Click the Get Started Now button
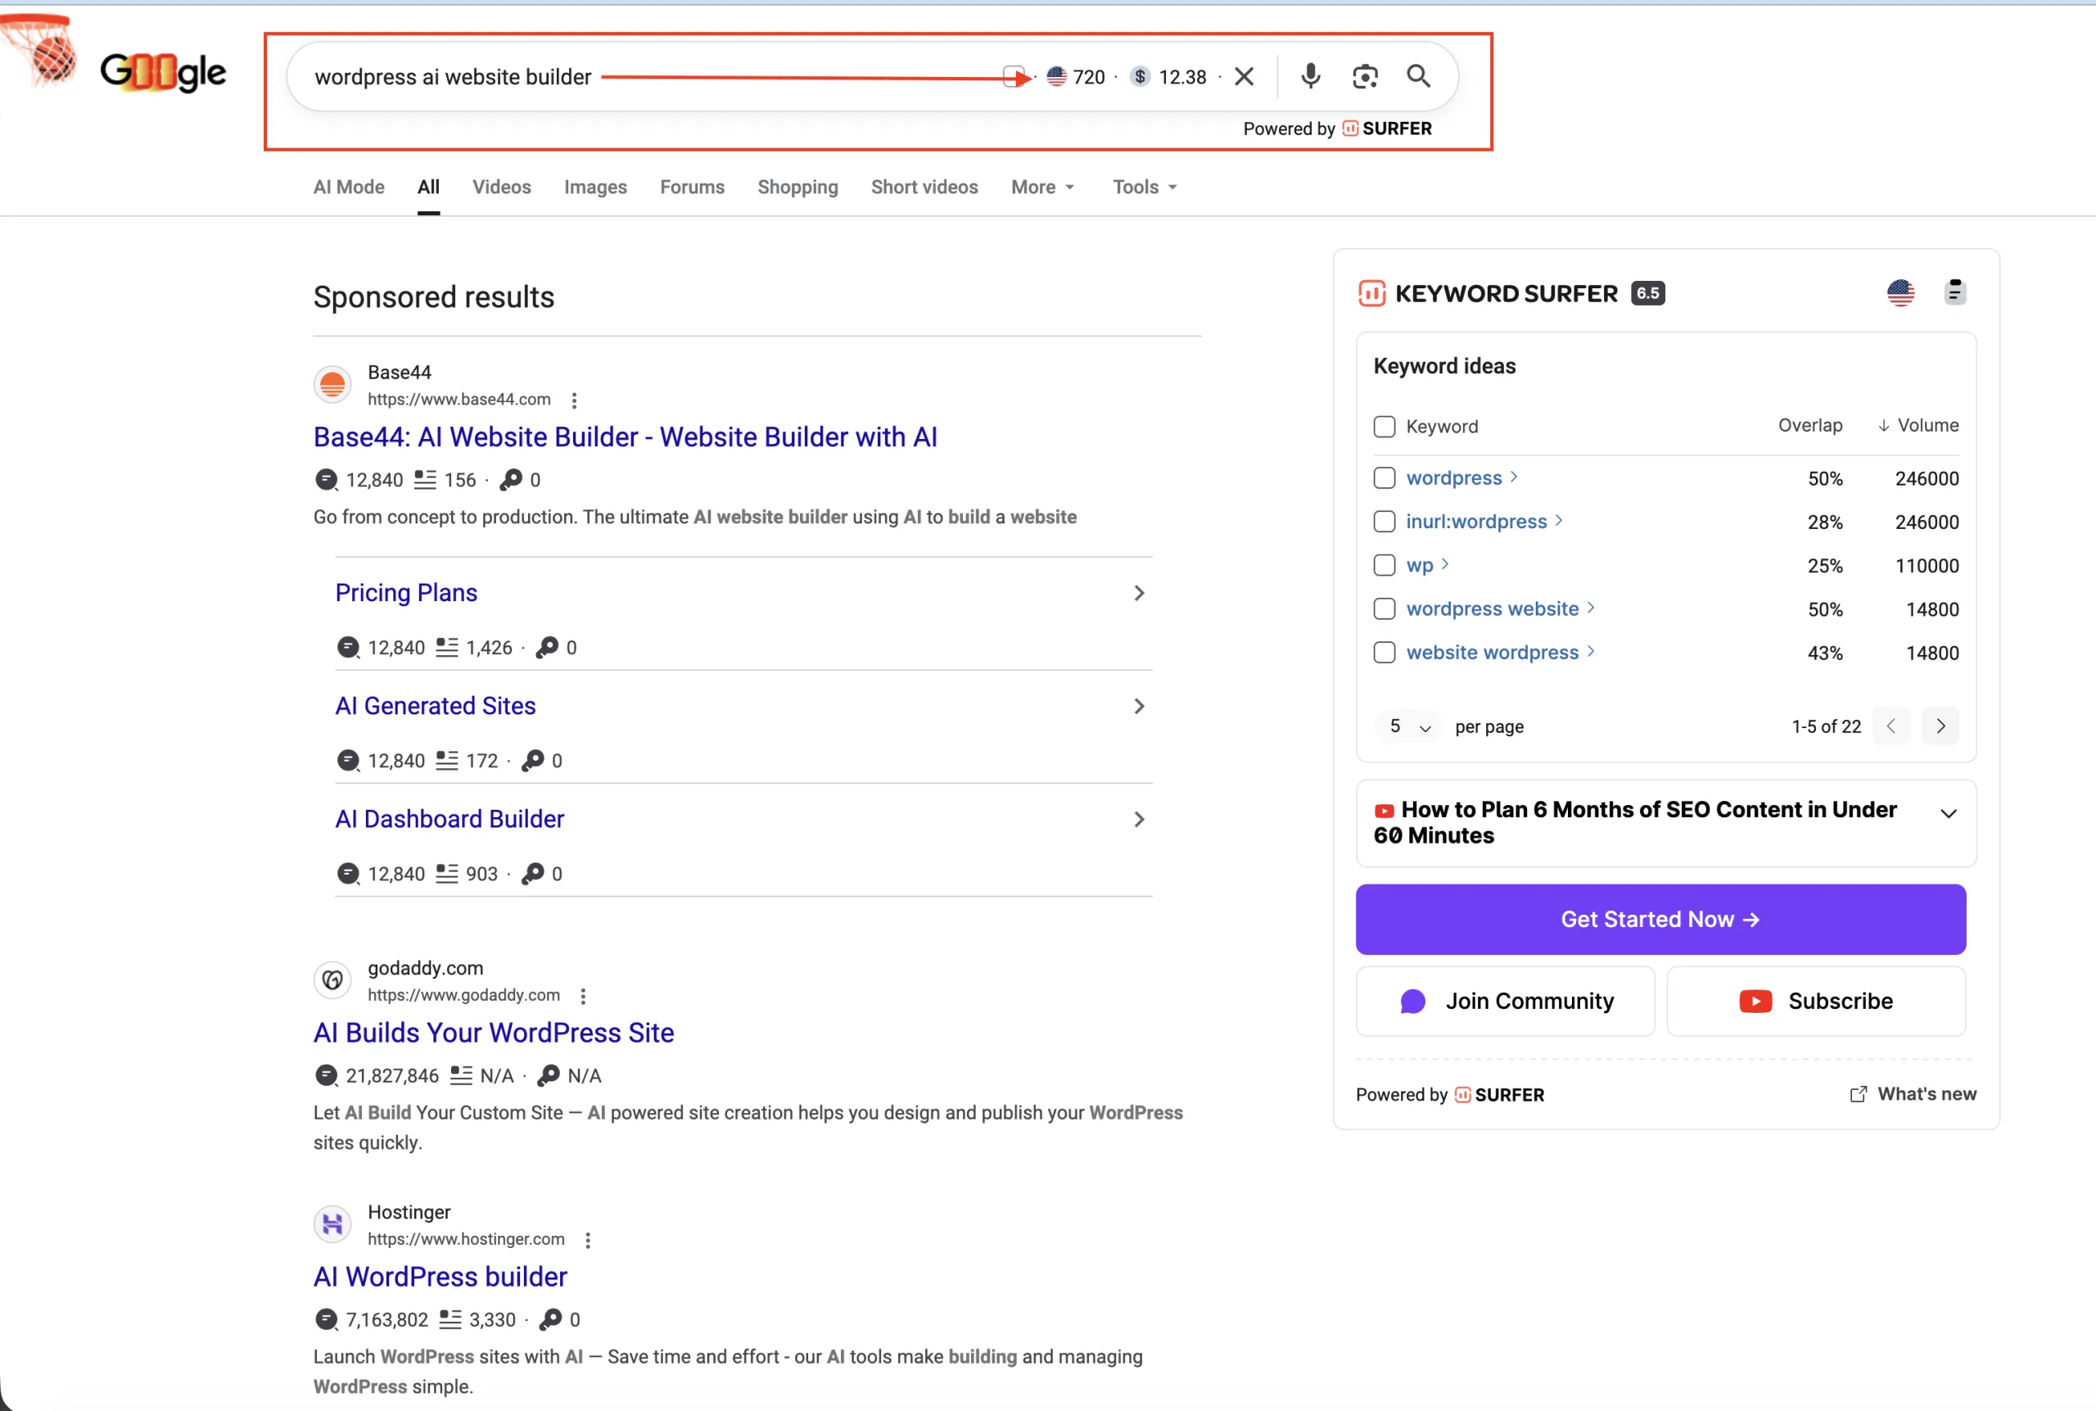 (x=1660, y=919)
